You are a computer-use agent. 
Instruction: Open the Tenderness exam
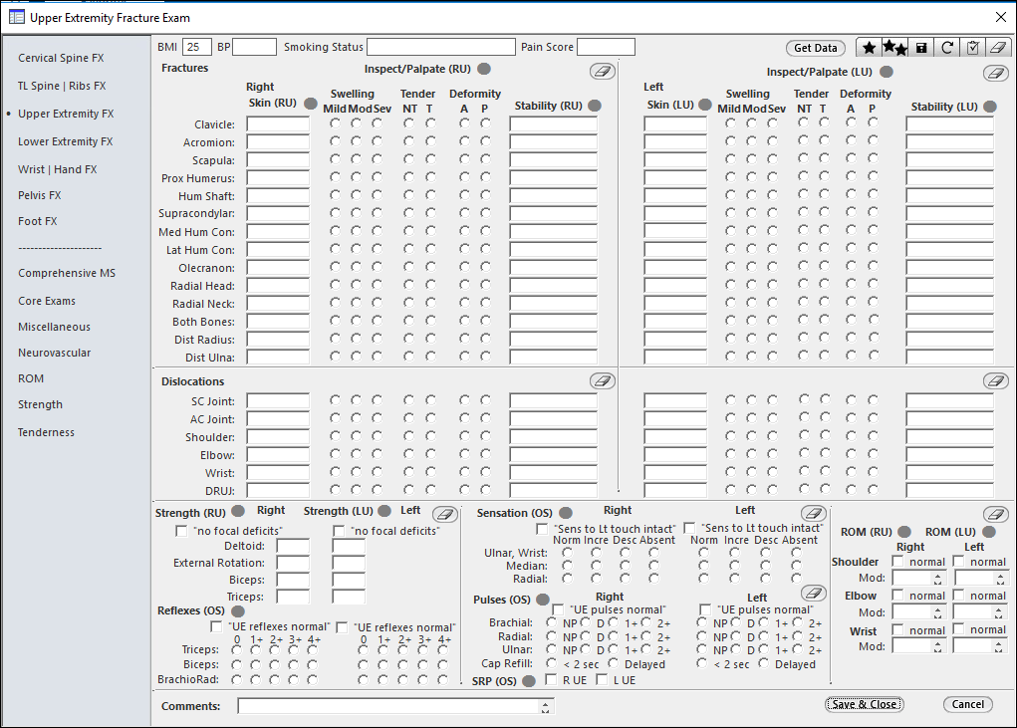pyautogui.click(x=46, y=432)
